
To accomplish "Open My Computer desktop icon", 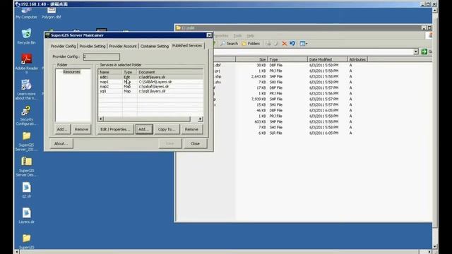I will 26,13.
